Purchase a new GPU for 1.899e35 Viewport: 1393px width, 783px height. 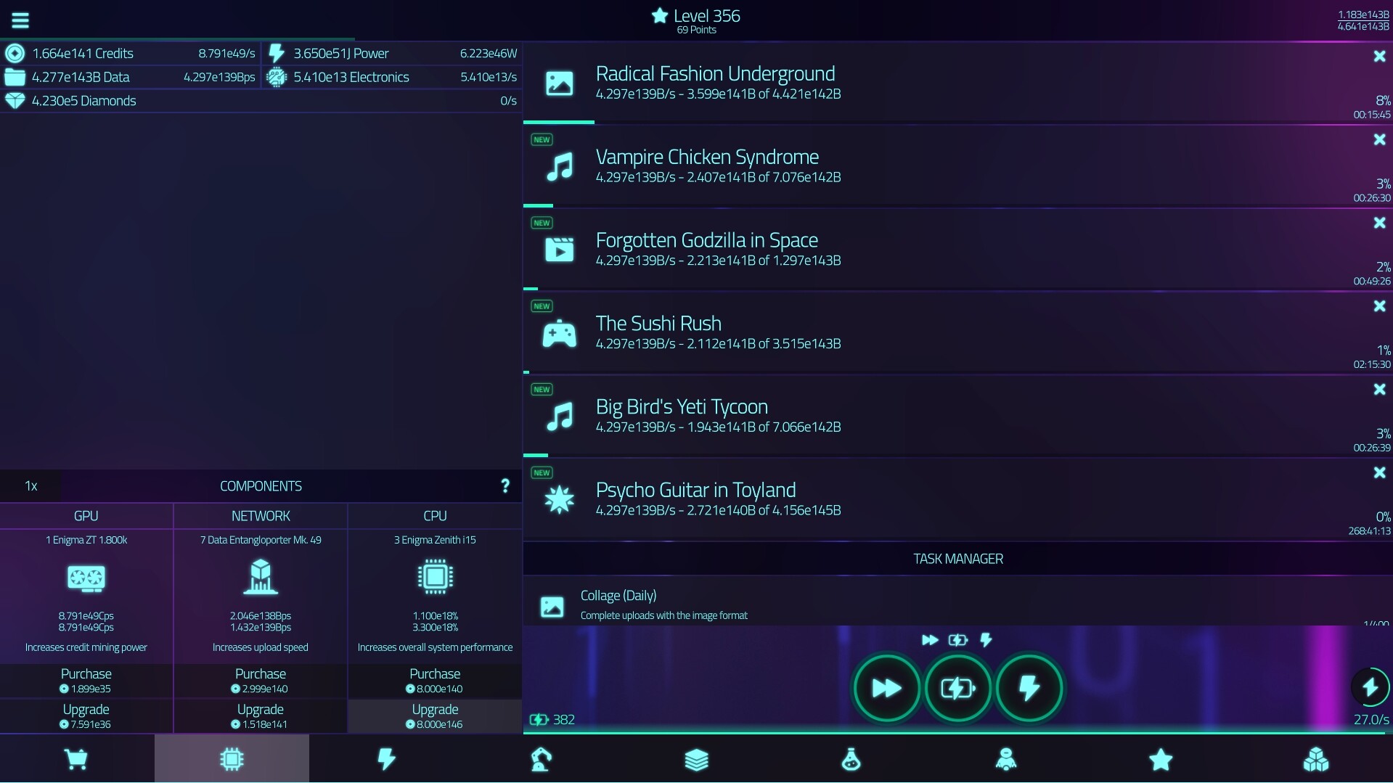tap(86, 680)
